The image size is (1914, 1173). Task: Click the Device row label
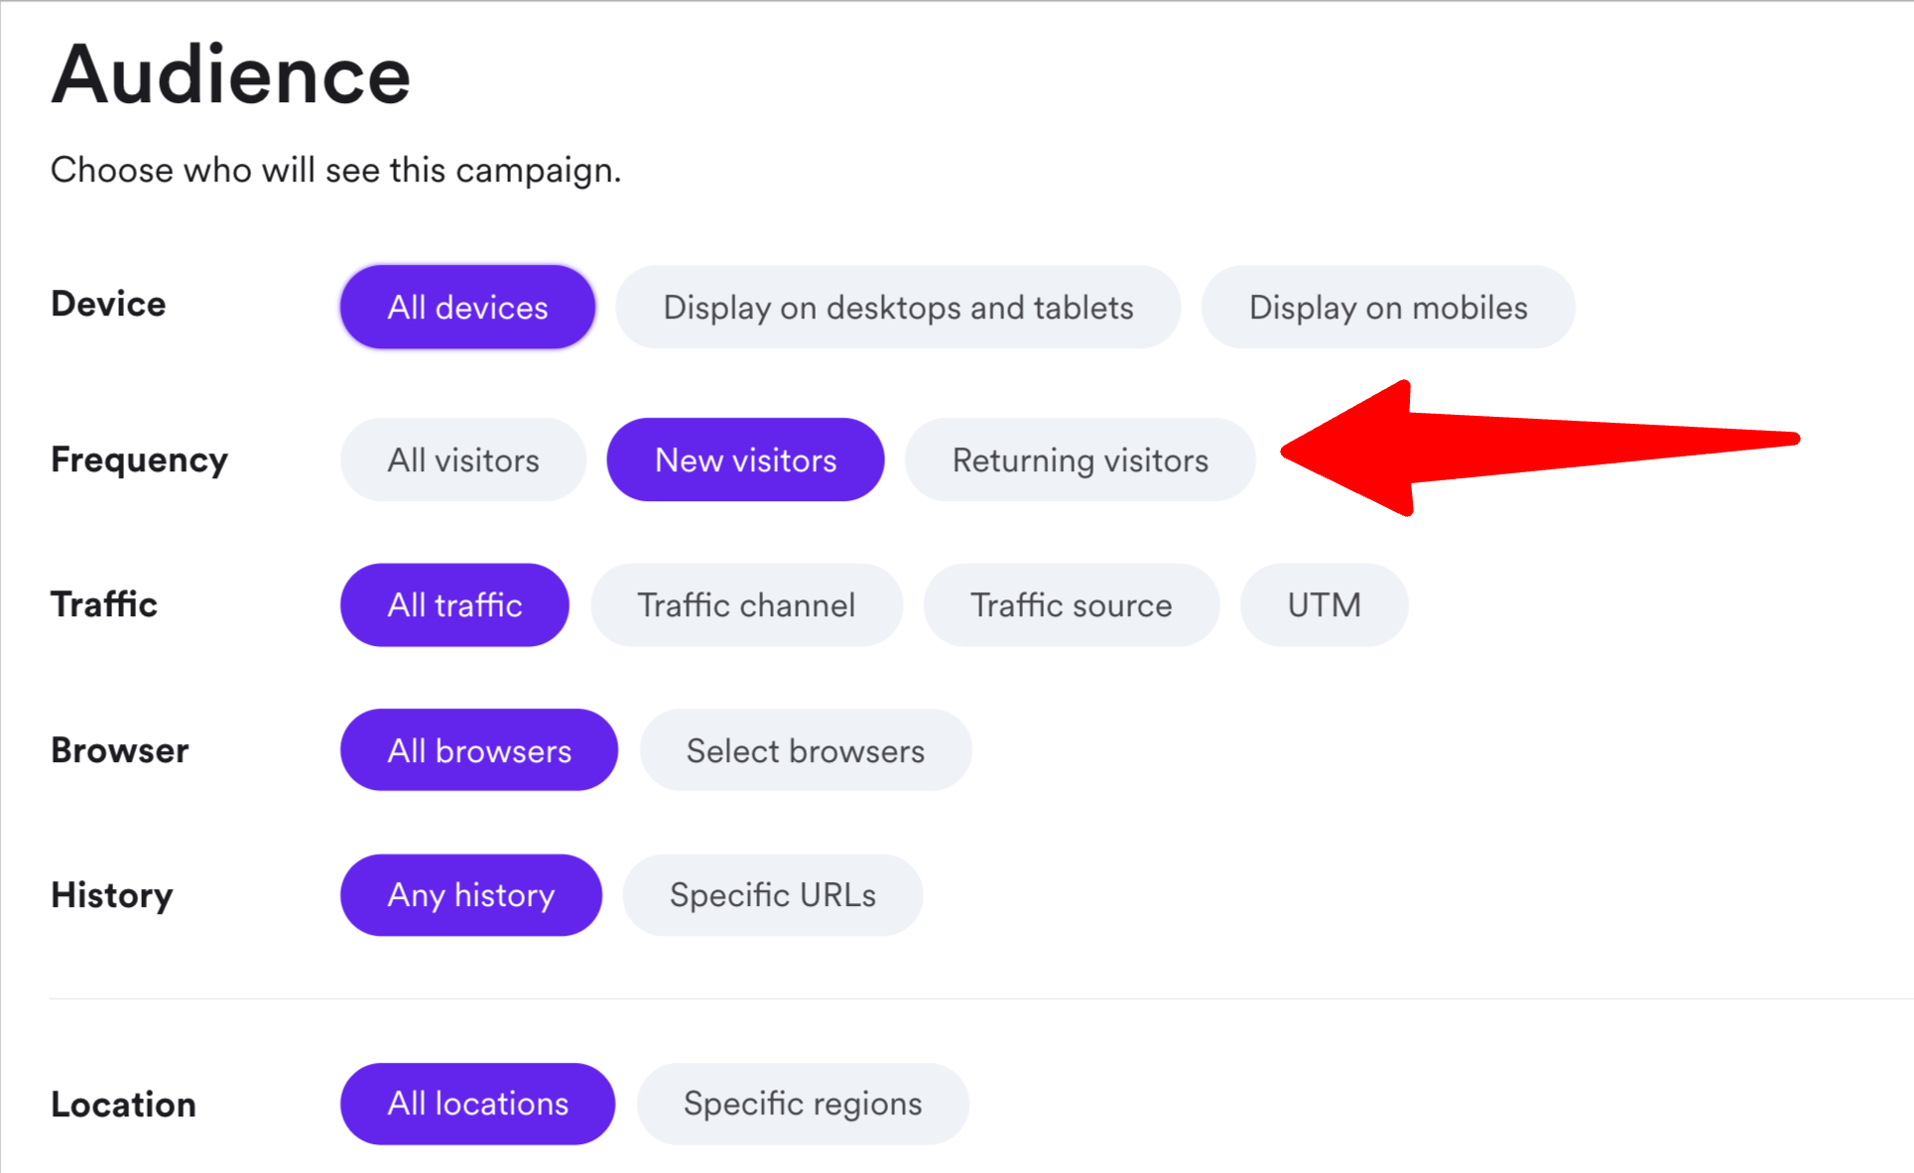tap(108, 304)
